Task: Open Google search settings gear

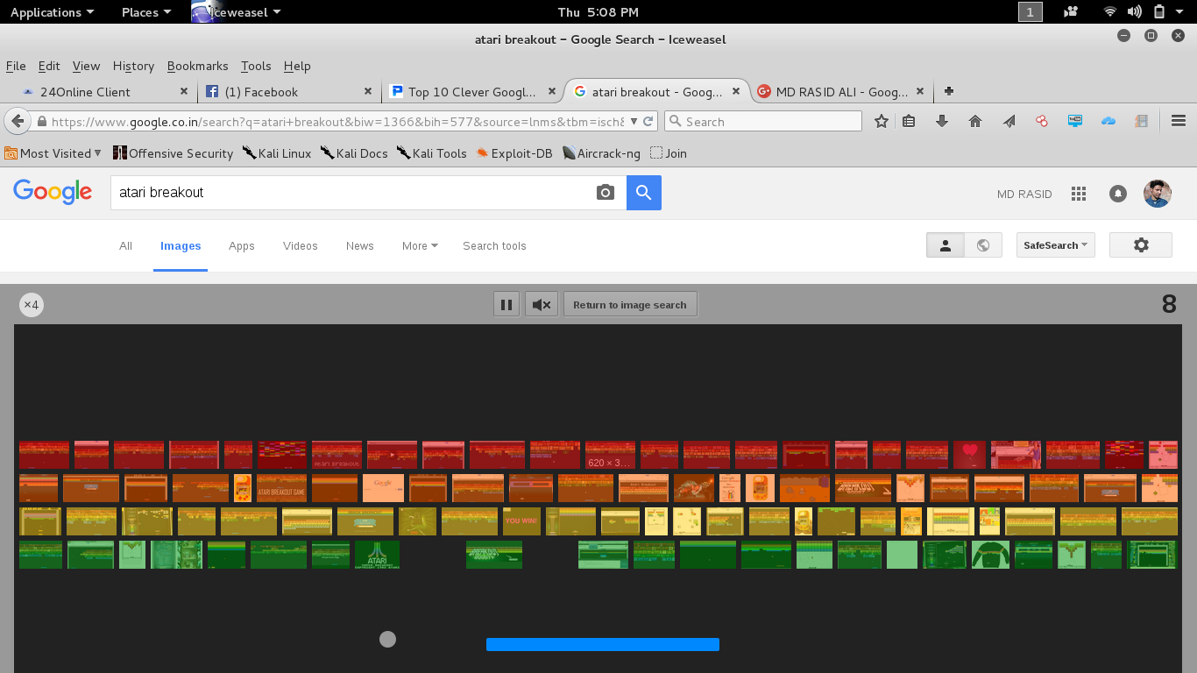Action: 1141,245
